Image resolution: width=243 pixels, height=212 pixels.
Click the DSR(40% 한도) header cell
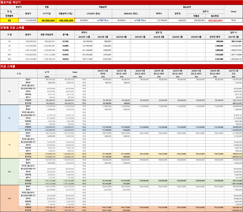point(131,14)
